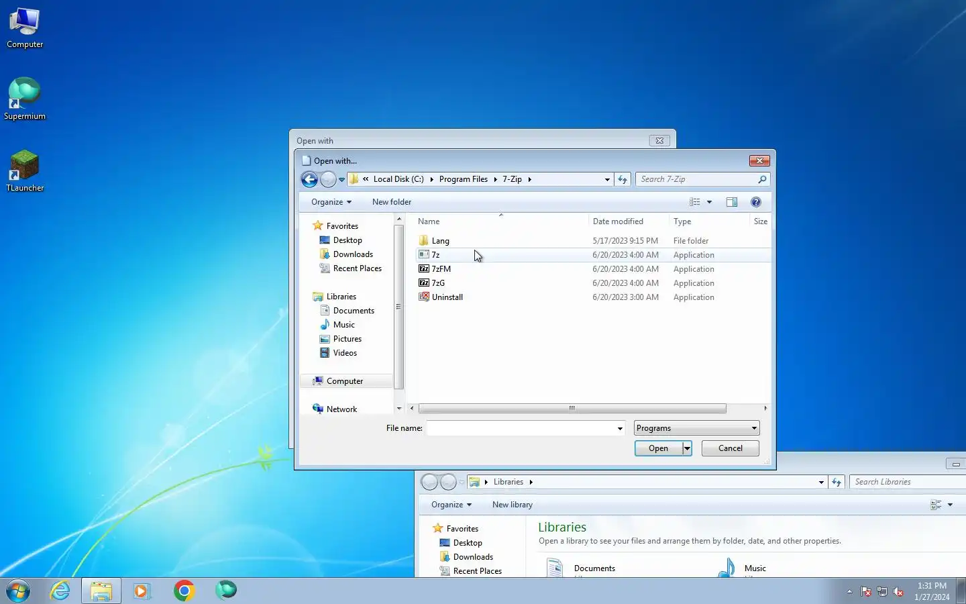Click the File name text field
The image size is (966, 604).
(x=521, y=428)
